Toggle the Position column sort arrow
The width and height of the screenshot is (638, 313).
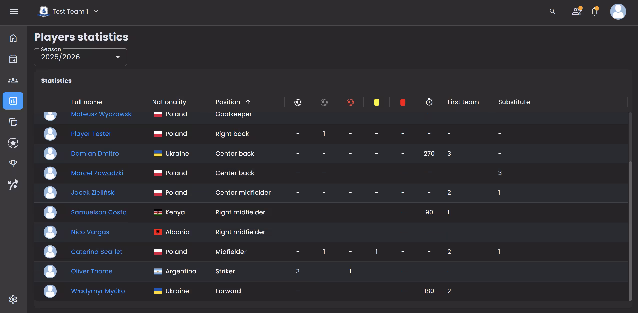tap(248, 102)
